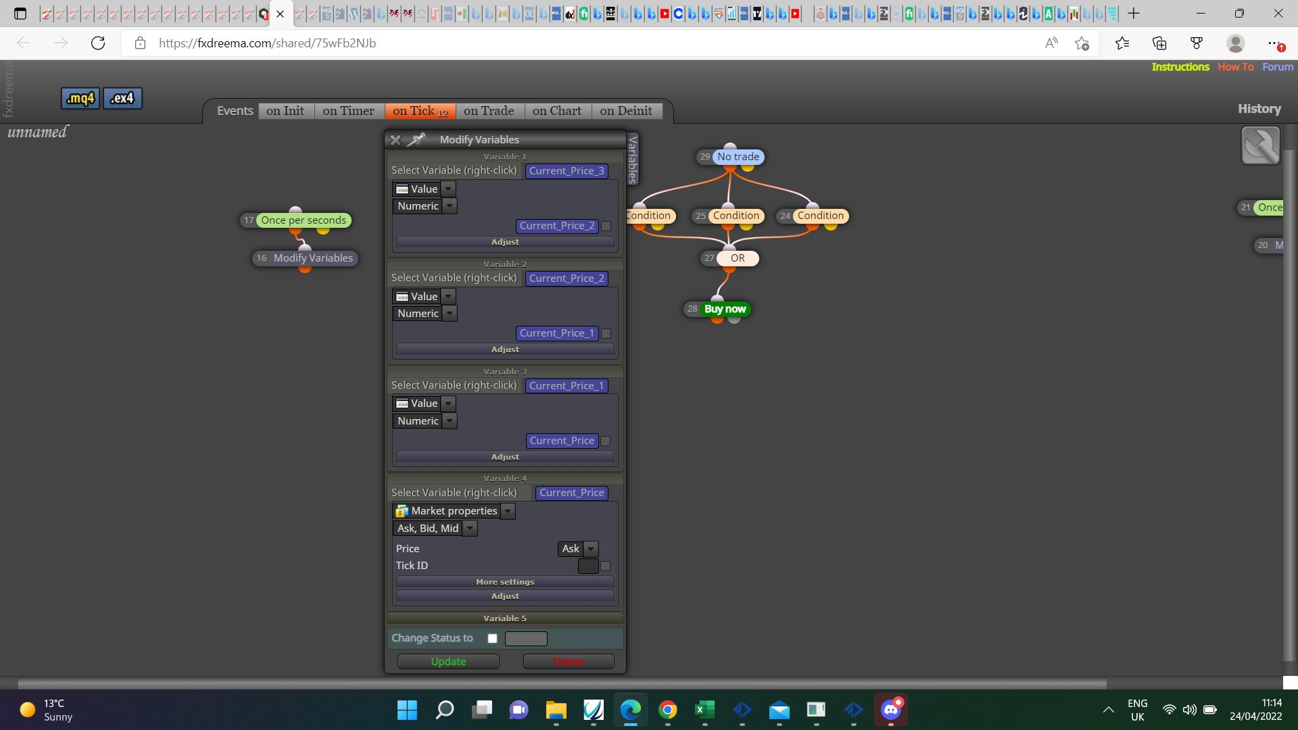Toggle checkbox next to Current_Price_2 value
Screen dimensions: 1298x730
(606, 226)
